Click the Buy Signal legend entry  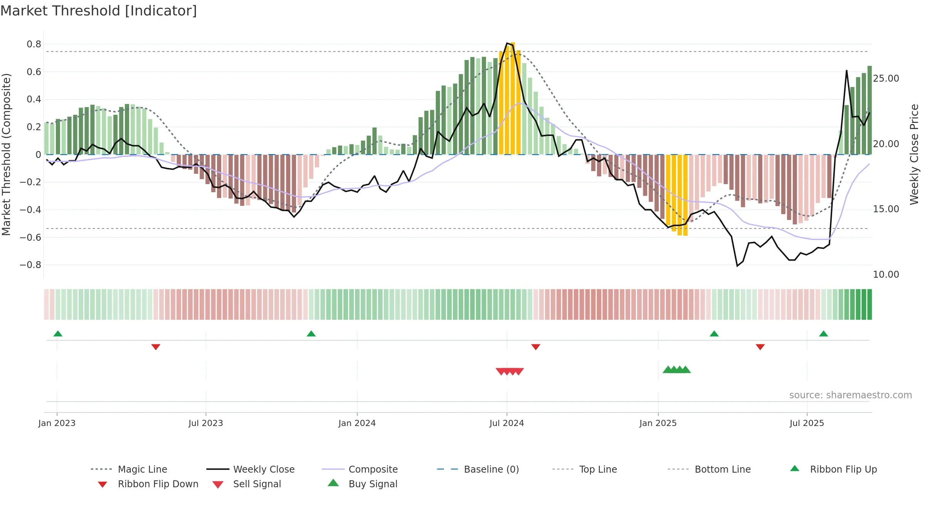pos(362,484)
